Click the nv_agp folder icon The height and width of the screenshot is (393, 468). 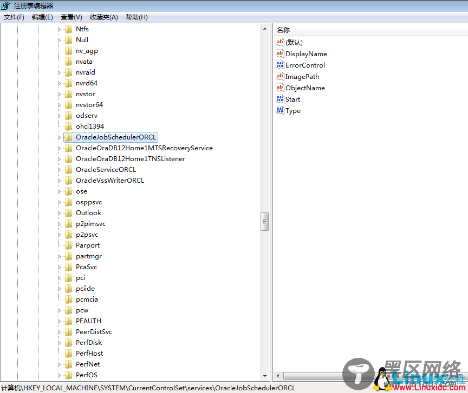click(69, 51)
